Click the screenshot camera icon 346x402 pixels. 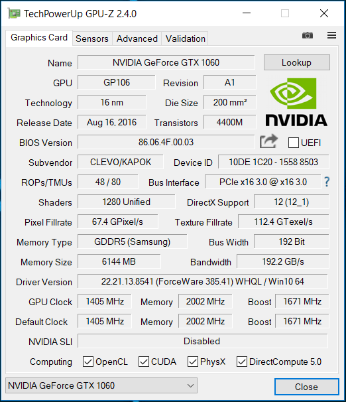(308, 35)
